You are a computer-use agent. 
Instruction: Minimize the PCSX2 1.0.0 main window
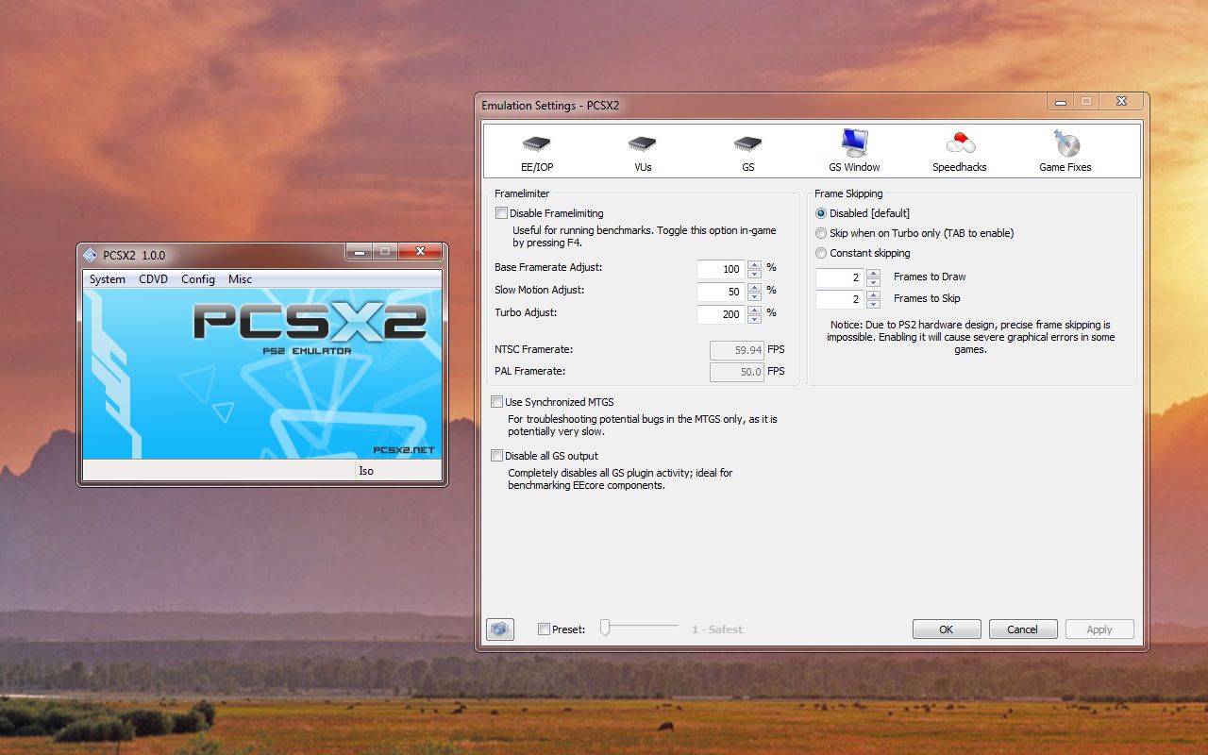[358, 251]
